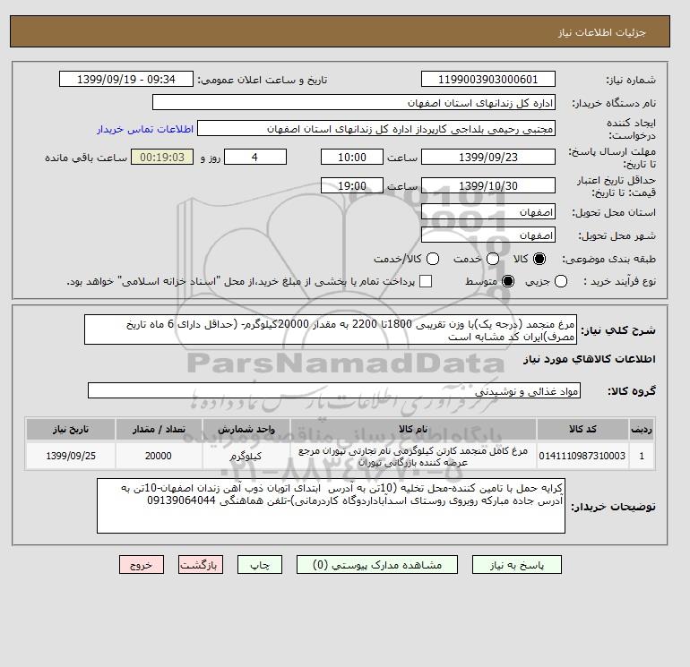Click the پاسخ به نیاز button
Viewport: 690px width, 667px height.
coord(517,565)
